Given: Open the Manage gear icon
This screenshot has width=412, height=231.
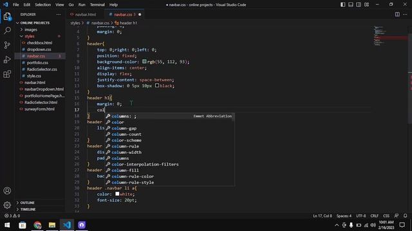Looking at the screenshot, I should point(7,205).
